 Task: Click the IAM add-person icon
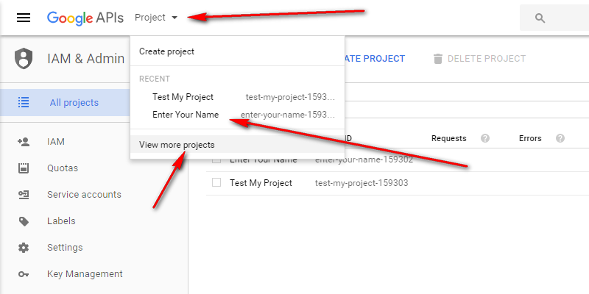coord(24,141)
